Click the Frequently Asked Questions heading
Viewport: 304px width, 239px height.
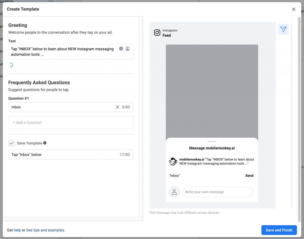click(39, 83)
